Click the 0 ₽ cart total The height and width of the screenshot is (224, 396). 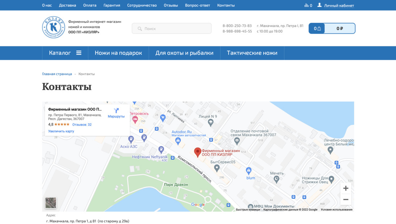click(340, 29)
